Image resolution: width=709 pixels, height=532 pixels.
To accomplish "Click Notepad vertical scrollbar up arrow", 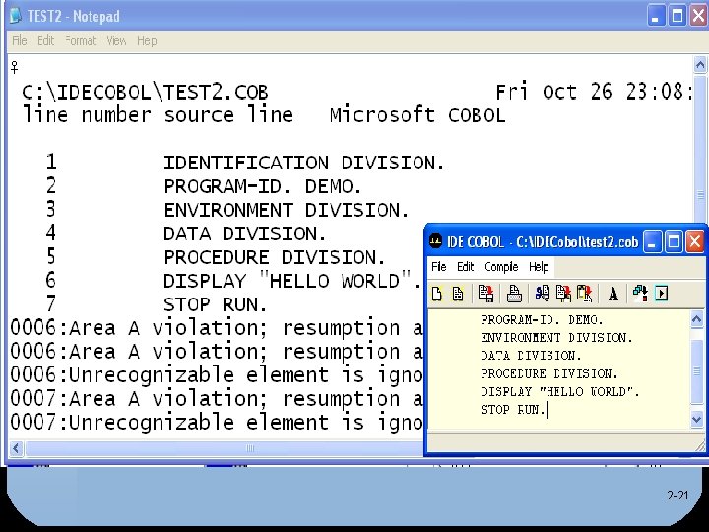I will (700, 66).
